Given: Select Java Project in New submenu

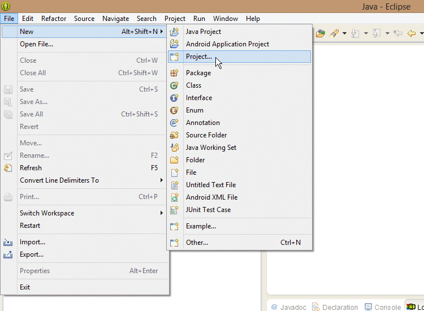Looking at the screenshot, I should 203,32.
